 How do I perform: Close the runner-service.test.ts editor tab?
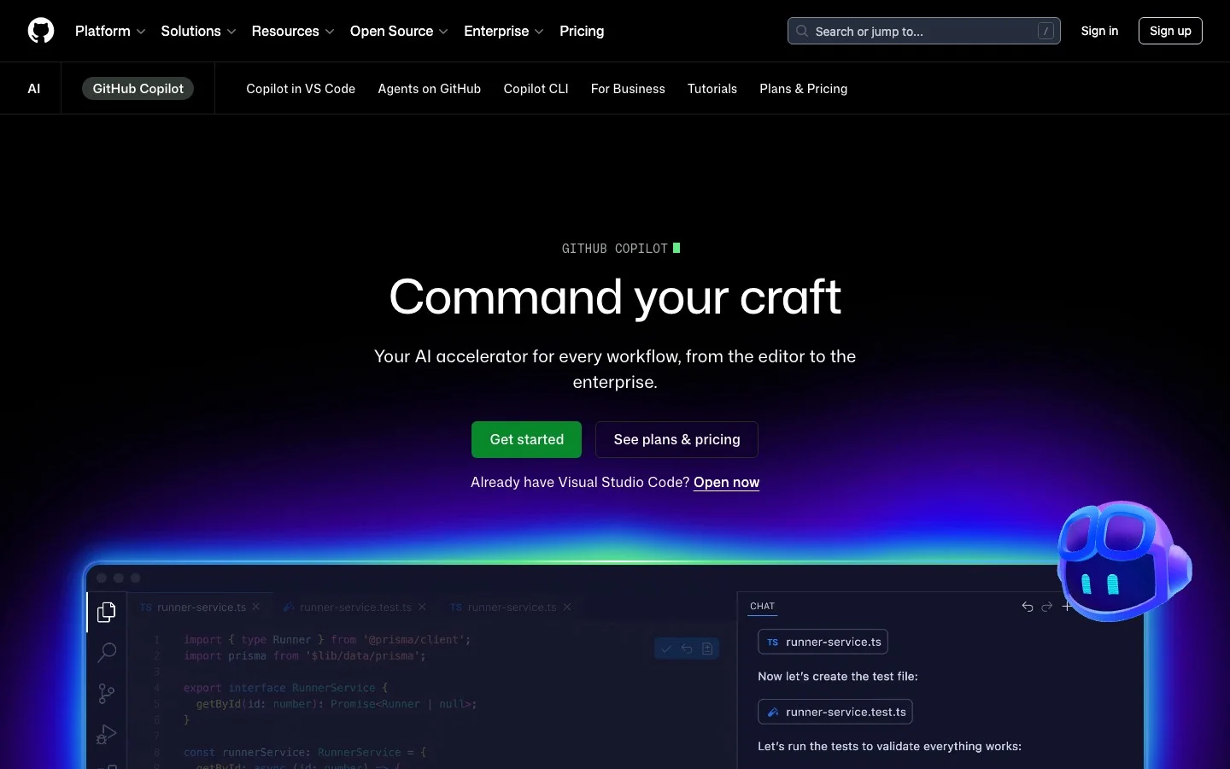click(422, 607)
